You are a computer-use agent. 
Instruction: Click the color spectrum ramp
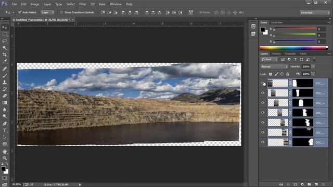click(x=293, y=48)
